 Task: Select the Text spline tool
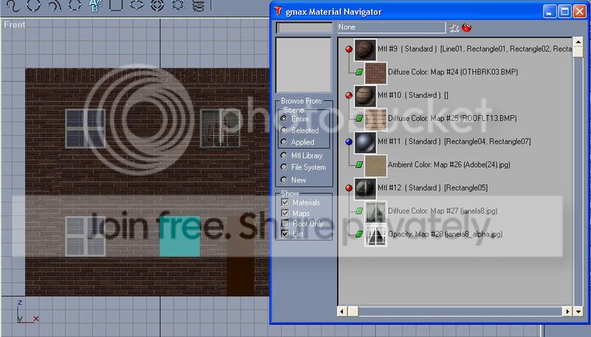pyautogui.click(x=95, y=5)
